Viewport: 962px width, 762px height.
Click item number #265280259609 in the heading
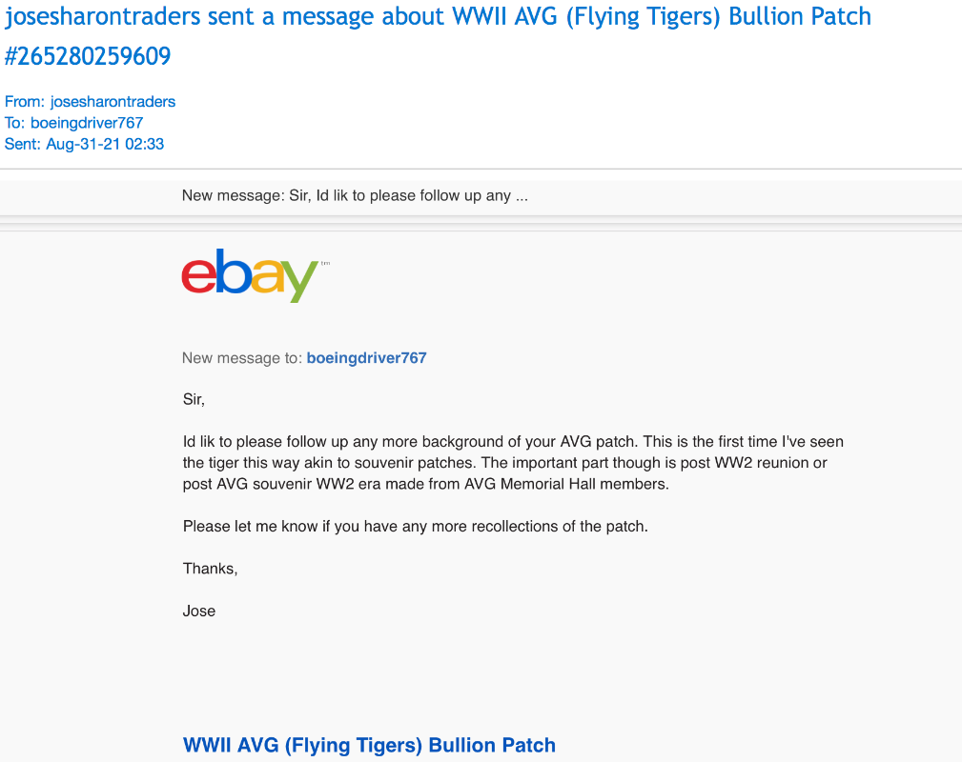click(x=88, y=57)
